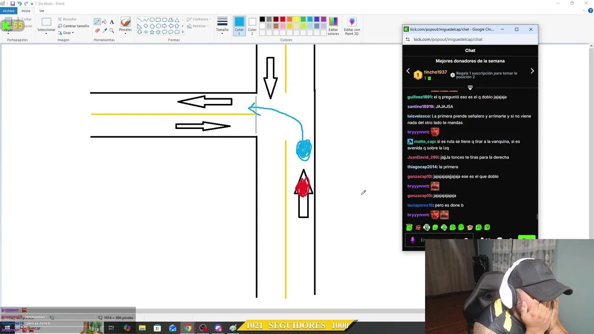Click the Redo arrow in the title bar
594x334 pixels.
[x=26, y=3]
